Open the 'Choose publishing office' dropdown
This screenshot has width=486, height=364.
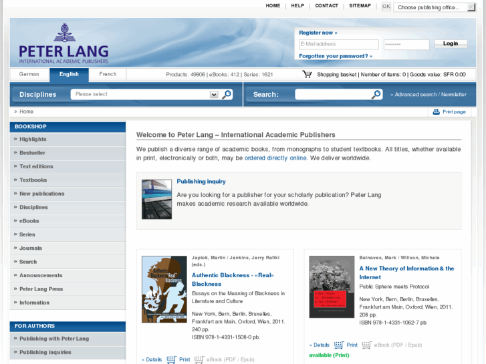pyautogui.click(x=435, y=7)
